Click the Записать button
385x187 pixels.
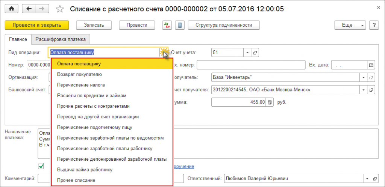click(94, 25)
